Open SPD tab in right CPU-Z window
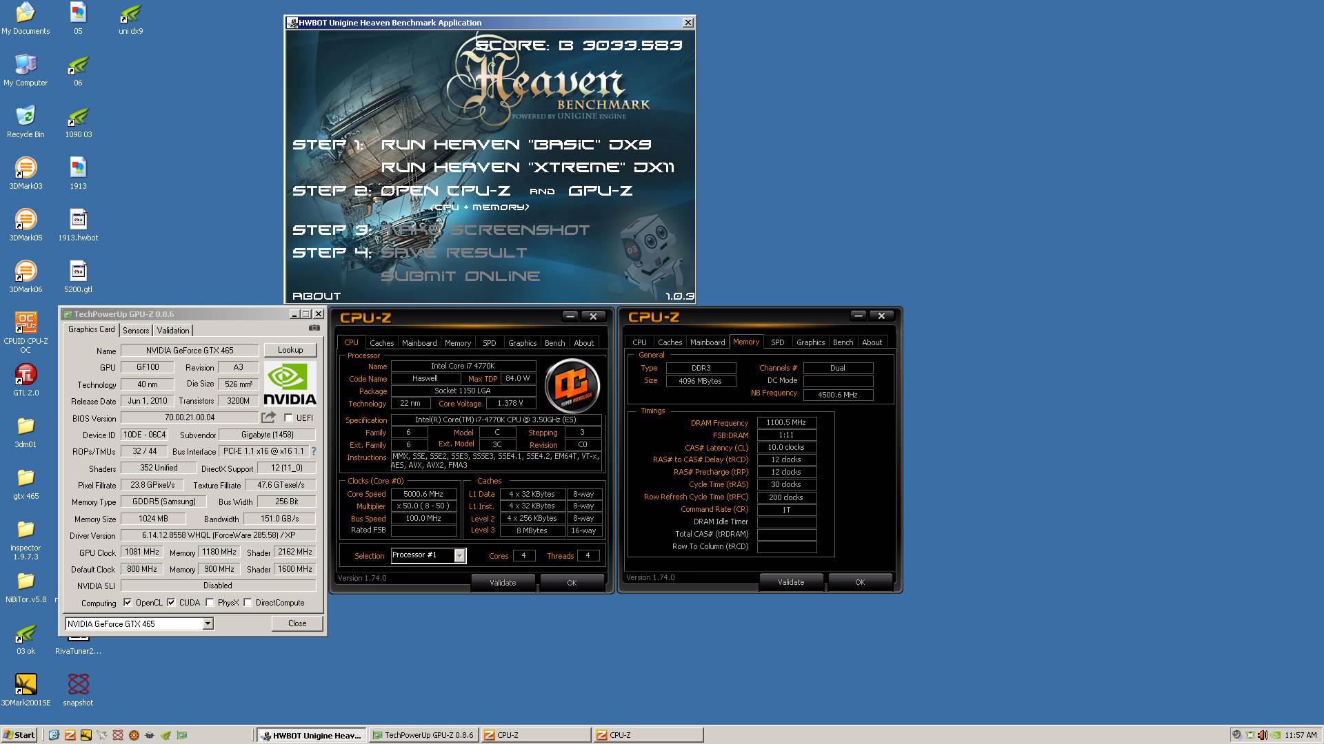This screenshot has width=1324, height=744. [x=777, y=342]
